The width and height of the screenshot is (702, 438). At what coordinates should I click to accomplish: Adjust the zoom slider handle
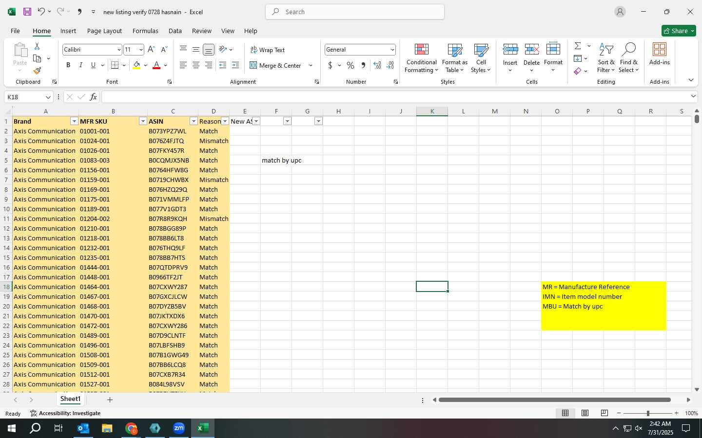click(648, 413)
